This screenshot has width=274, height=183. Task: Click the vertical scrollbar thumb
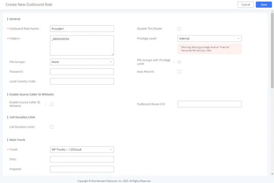pos(272,51)
